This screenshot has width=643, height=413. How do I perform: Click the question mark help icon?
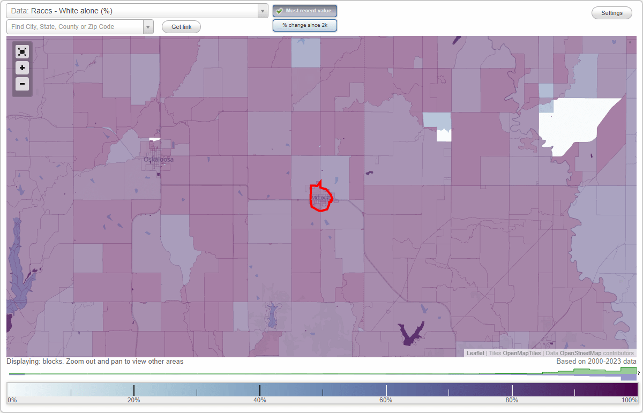tap(640, 374)
